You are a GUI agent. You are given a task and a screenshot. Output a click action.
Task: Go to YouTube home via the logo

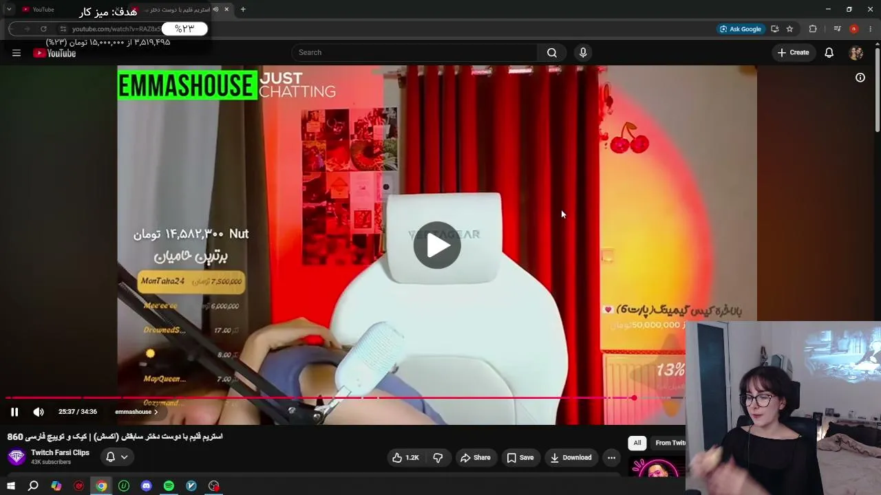point(54,53)
